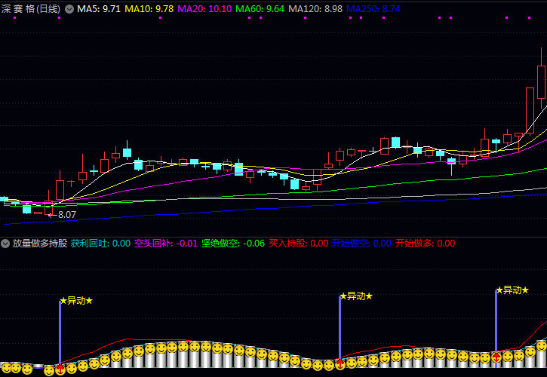Open the dropdown next to 深赛格(日线) title

click(x=69, y=9)
